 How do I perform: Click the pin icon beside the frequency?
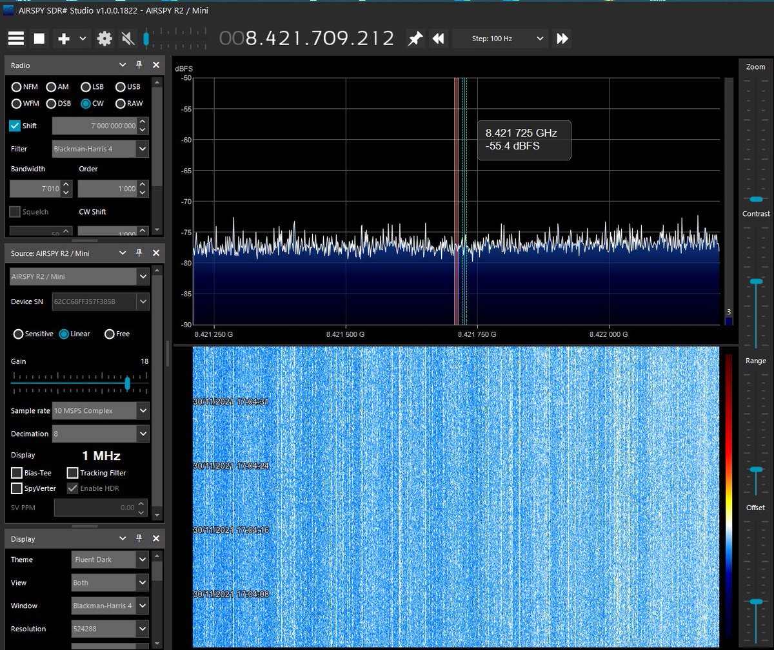(x=415, y=39)
